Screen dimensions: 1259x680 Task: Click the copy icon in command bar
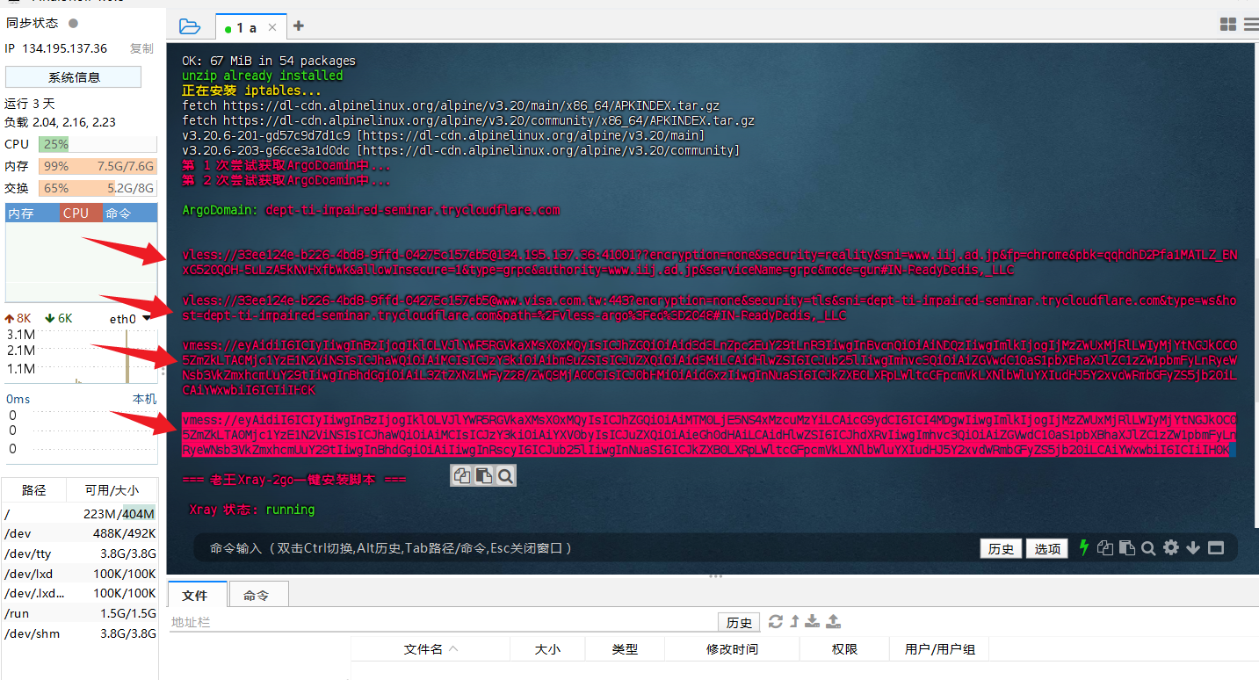[1105, 548]
